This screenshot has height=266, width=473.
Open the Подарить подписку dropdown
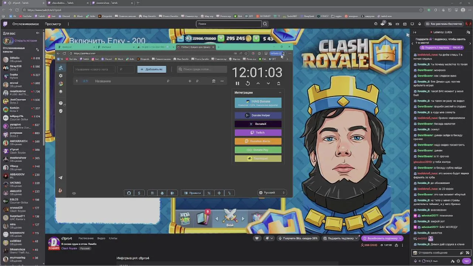tap(340, 238)
